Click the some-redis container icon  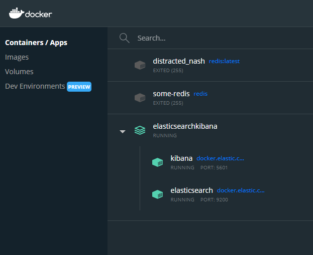[x=140, y=98]
